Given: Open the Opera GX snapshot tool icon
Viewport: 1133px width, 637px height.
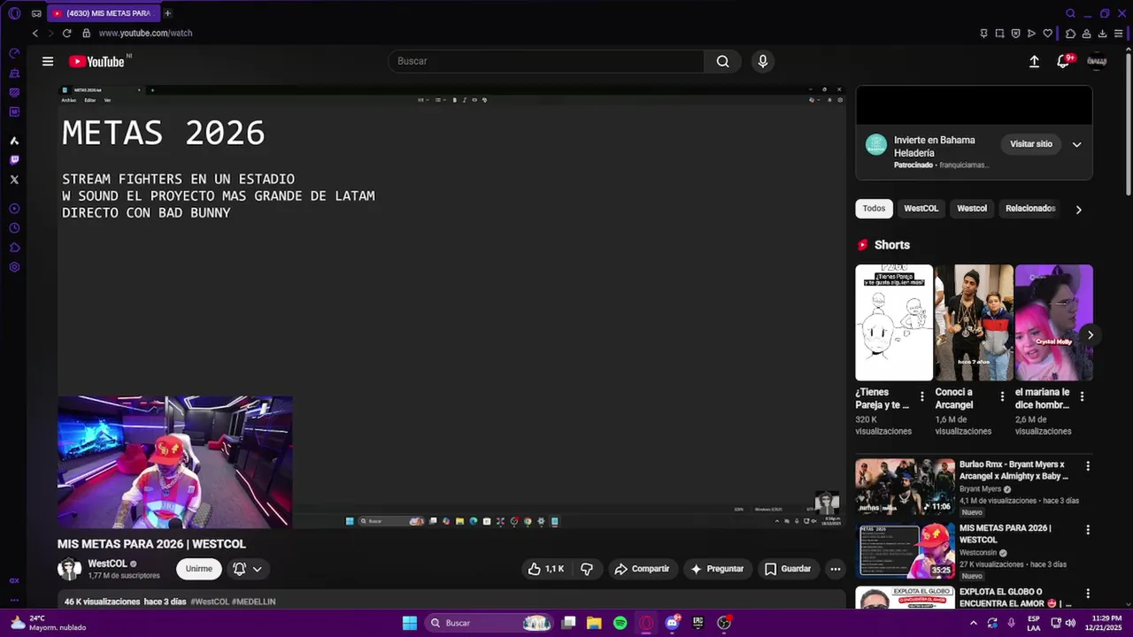Looking at the screenshot, I should (999, 33).
